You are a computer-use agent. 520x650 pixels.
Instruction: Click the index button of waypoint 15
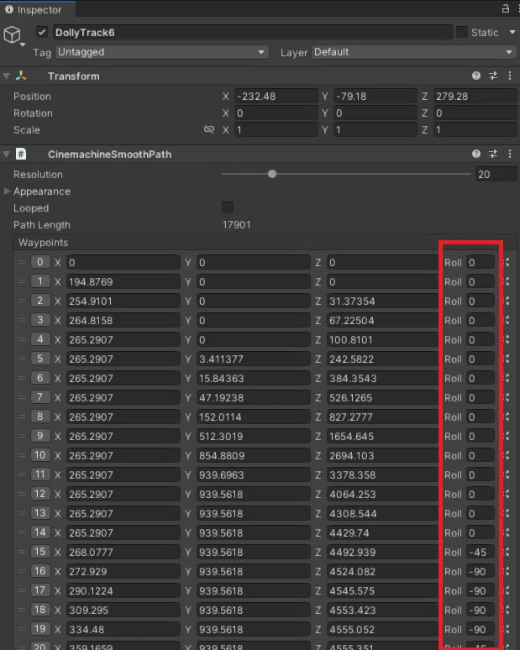(x=40, y=552)
